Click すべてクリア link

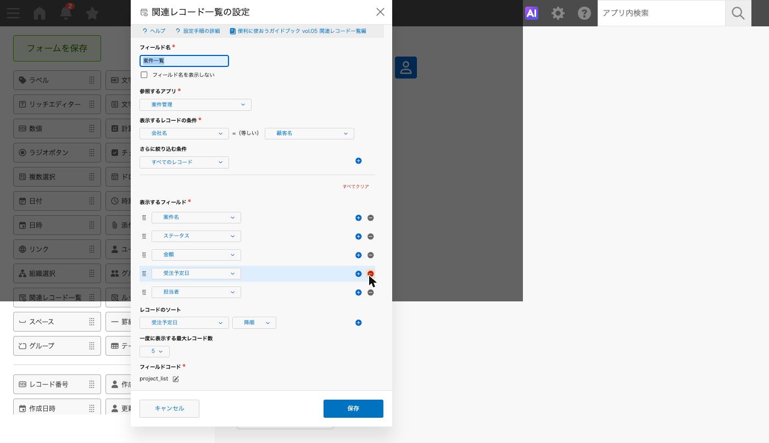[x=356, y=187]
